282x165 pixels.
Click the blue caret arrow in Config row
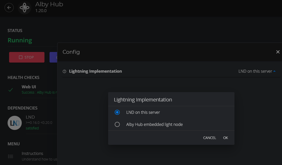coord(274,71)
